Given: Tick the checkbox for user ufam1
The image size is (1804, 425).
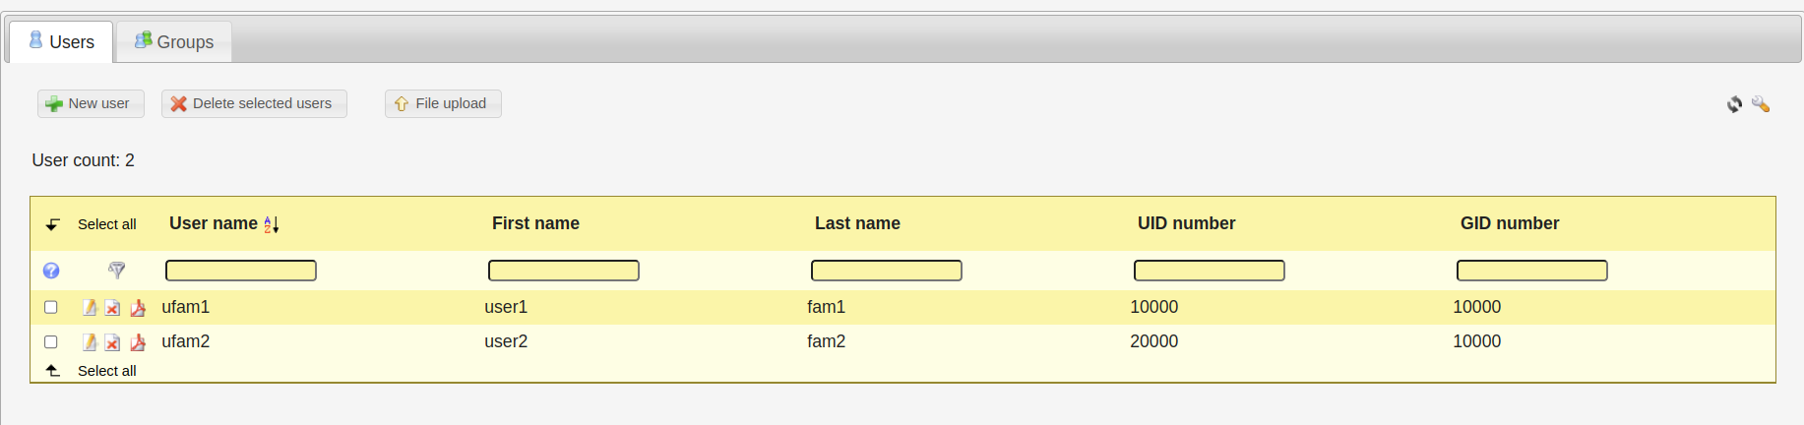Looking at the screenshot, I should click(51, 307).
